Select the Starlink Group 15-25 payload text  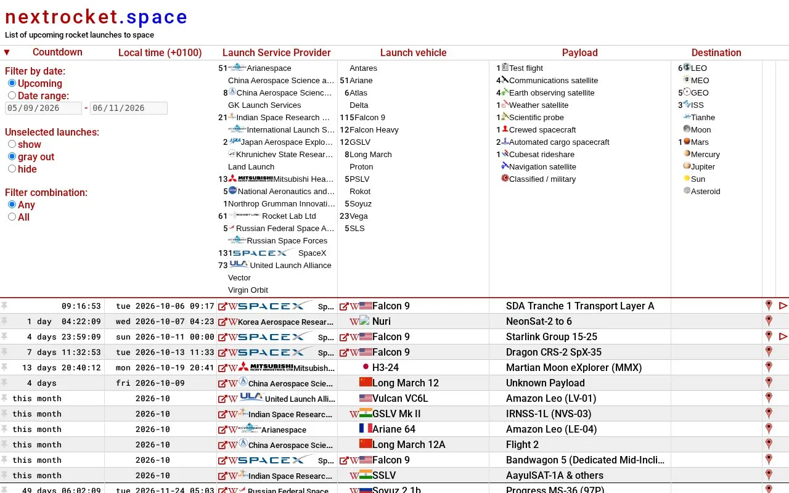[552, 337]
